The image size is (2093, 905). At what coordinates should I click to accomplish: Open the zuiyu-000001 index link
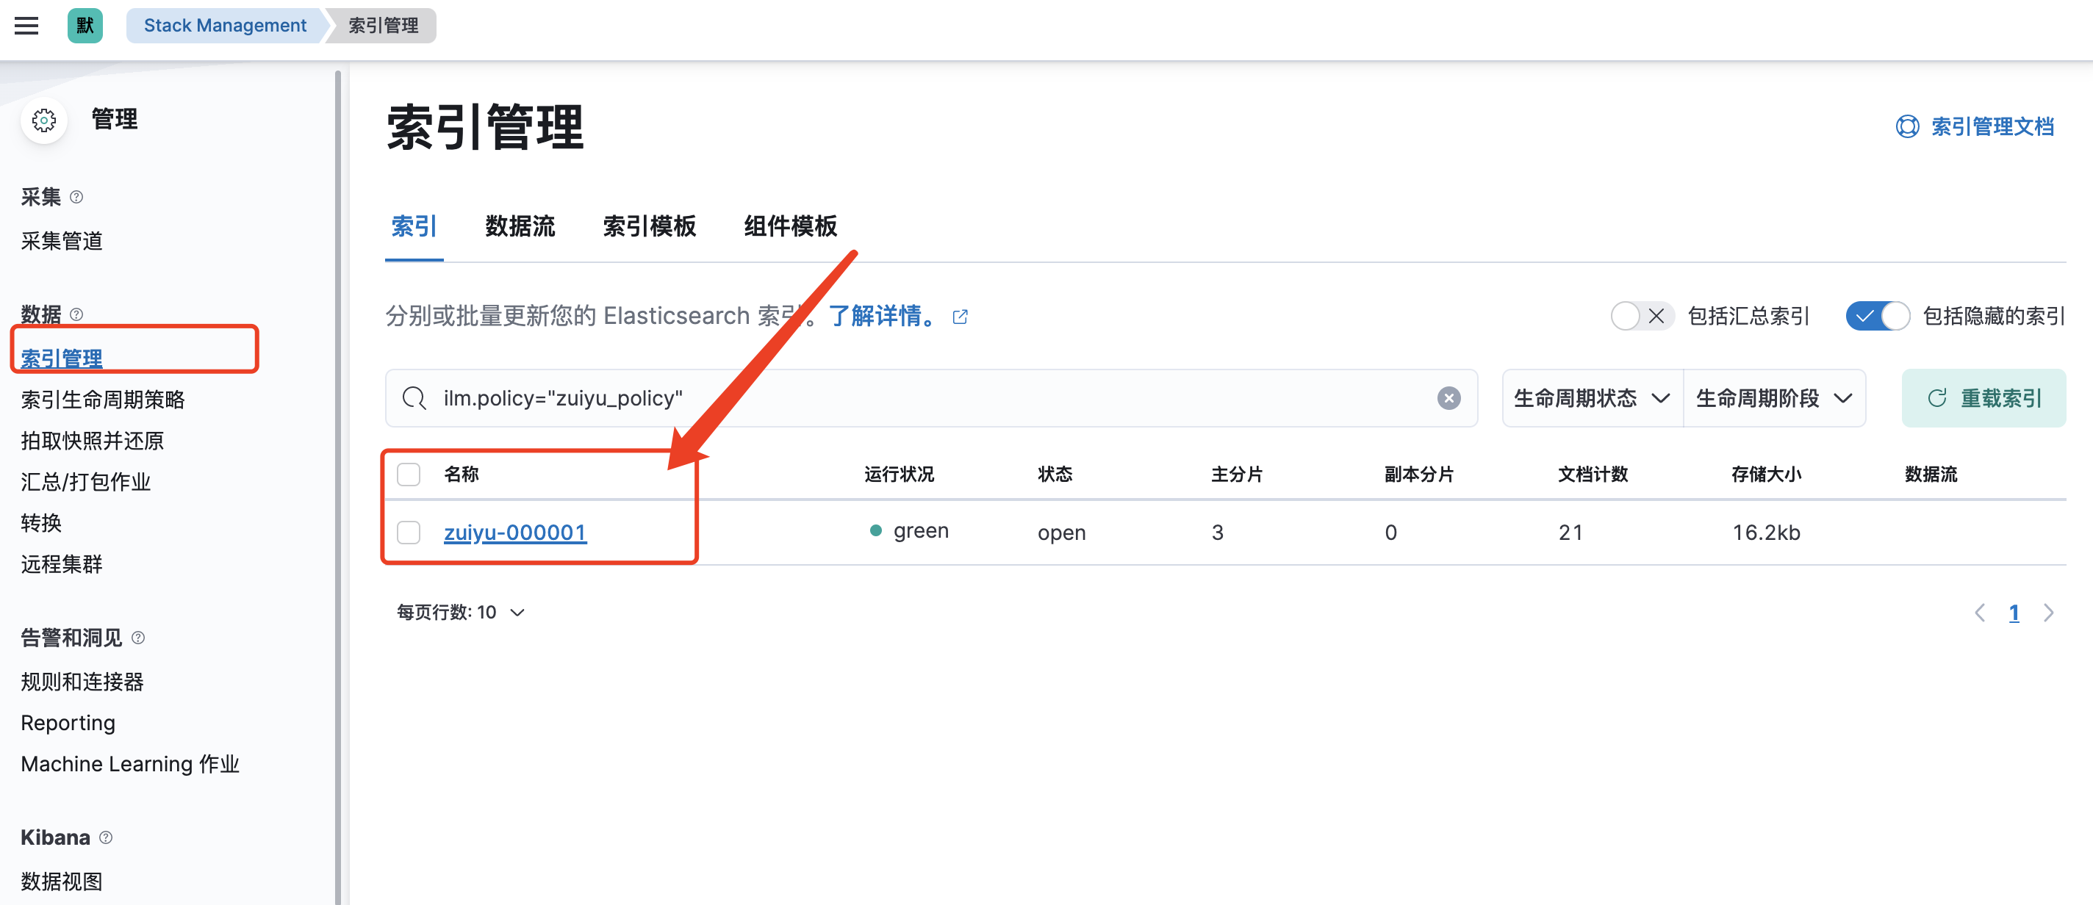coord(515,533)
